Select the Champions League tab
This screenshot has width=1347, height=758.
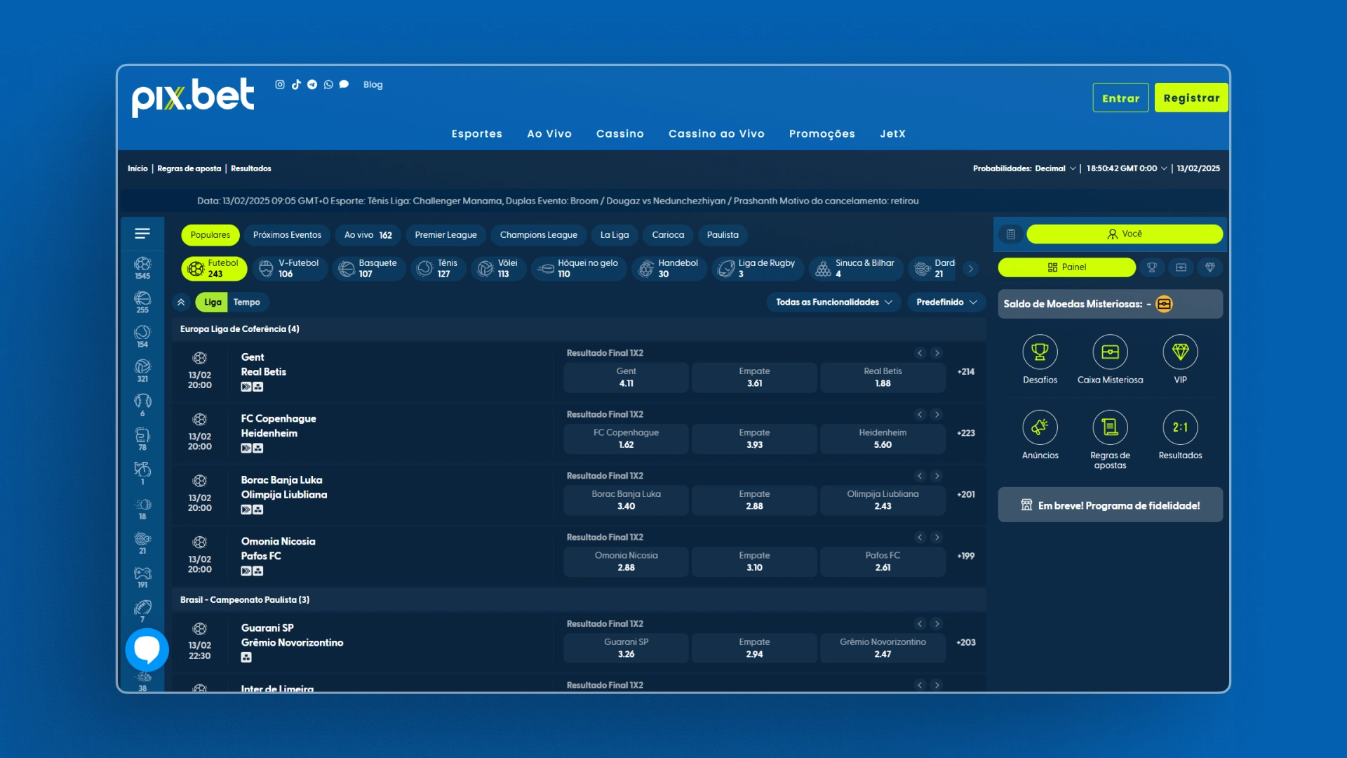click(539, 235)
